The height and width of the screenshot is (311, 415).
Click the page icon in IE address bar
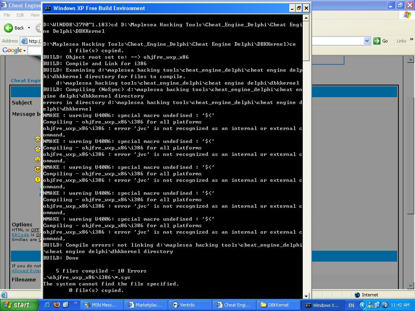[x=24, y=41]
